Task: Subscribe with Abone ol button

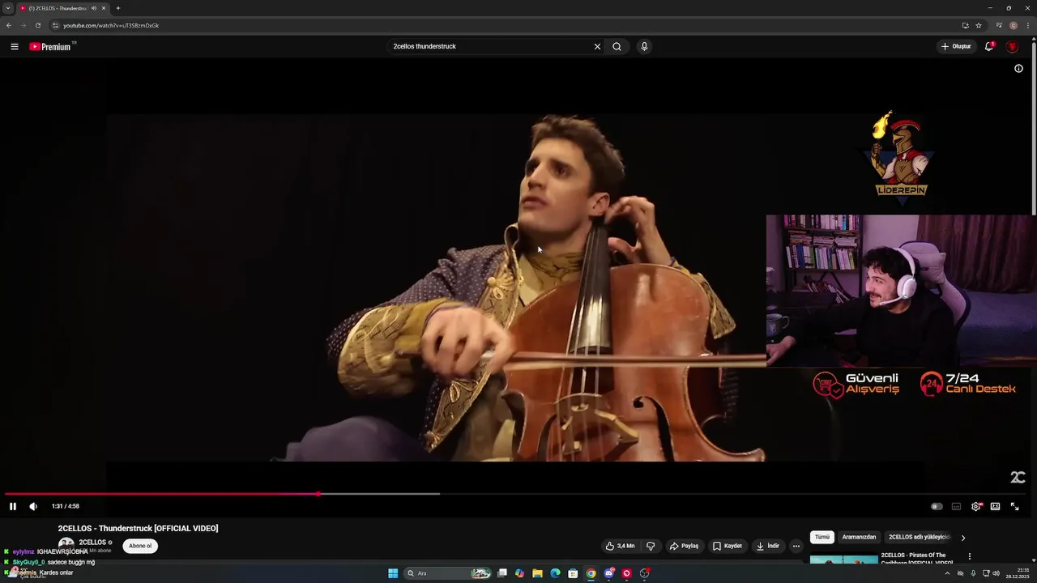Action: click(x=140, y=546)
